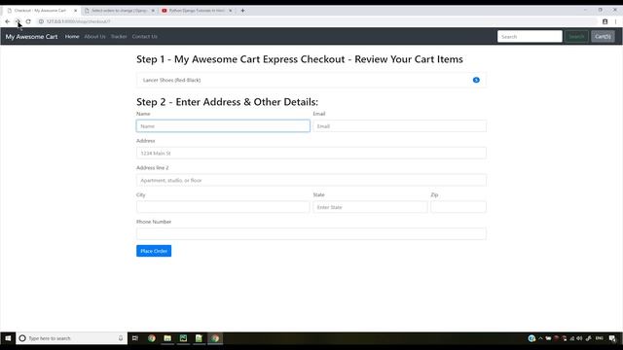The width and height of the screenshot is (623, 350).
Task: Reload the checkout page
Action: [28, 21]
